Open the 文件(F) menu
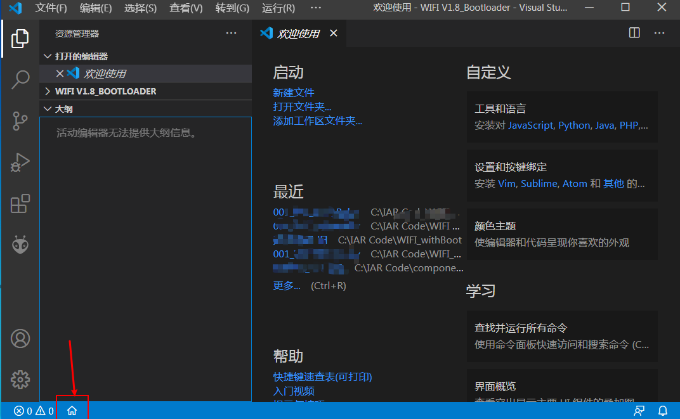The height and width of the screenshot is (419, 680). click(x=51, y=8)
